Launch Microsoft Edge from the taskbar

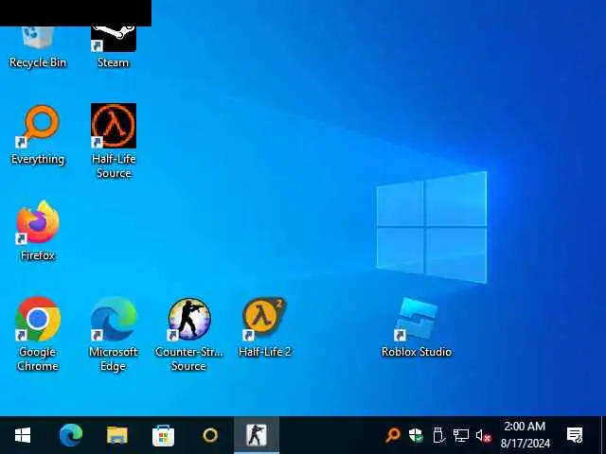click(71, 435)
